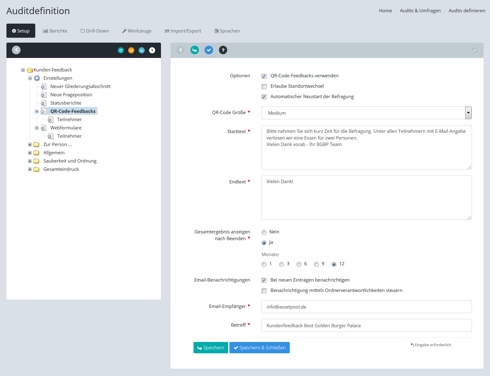Enable the Erlaube Standortwechsel checkbox
The width and height of the screenshot is (490, 376).
click(264, 86)
